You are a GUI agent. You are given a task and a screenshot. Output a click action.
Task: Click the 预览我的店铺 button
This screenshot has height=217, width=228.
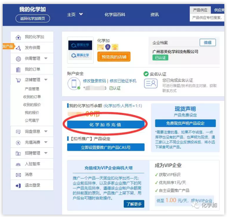114,57
